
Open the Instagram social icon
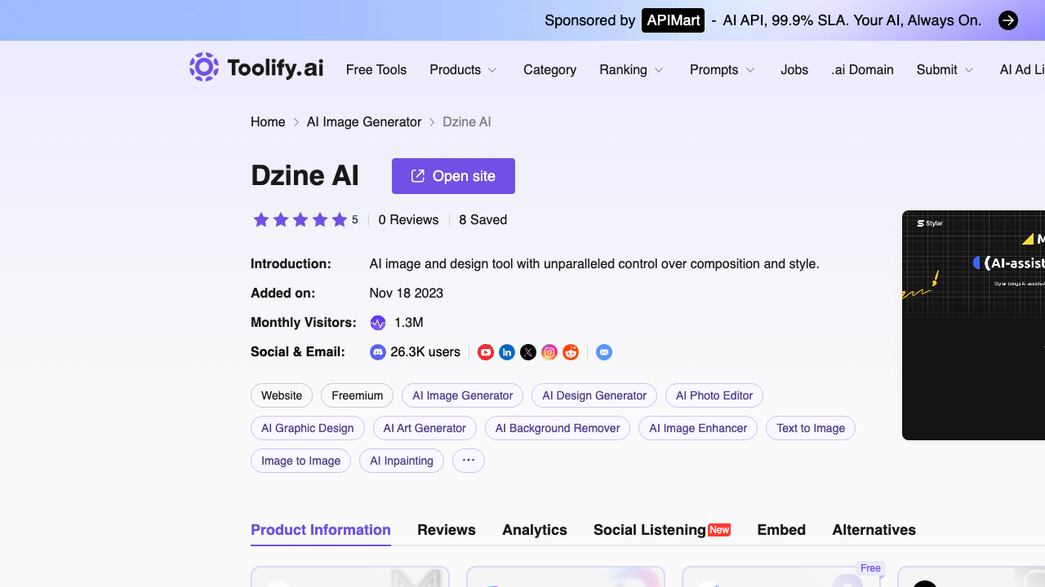coord(549,352)
